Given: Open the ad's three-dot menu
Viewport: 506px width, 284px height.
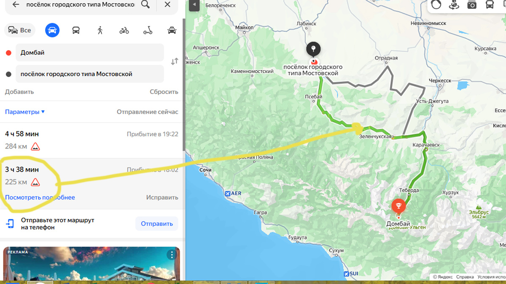Looking at the screenshot, I should pos(171,255).
